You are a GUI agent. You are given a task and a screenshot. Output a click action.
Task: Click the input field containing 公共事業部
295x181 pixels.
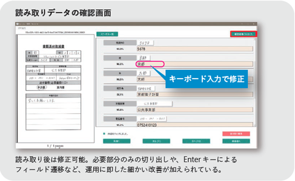click(x=195, y=110)
